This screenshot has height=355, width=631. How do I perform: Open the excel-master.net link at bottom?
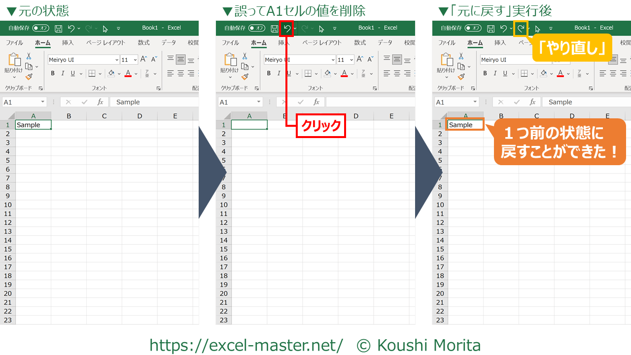246,345
